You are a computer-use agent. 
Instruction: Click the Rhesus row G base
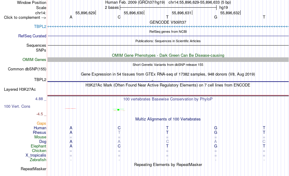point(216,132)
